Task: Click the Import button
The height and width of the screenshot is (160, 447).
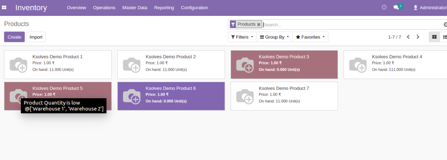Action: [x=36, y=37]
